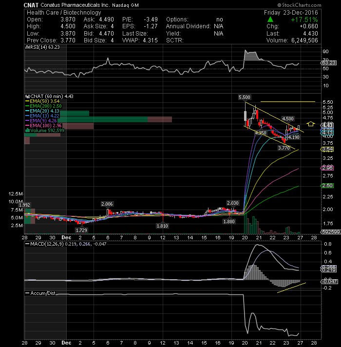Click the EMA(9) 4.26 legend entry
Viewport: 341px width, 347px height.
[x=41, y=121]
